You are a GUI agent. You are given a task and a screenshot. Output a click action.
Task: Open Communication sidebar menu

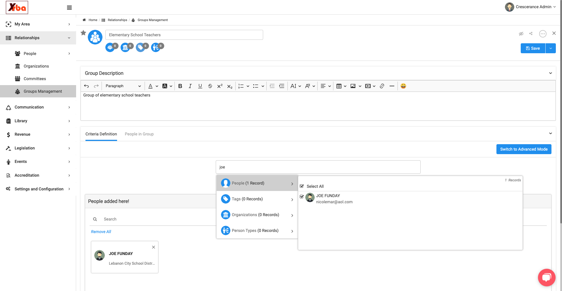click(x=38, y=107)
